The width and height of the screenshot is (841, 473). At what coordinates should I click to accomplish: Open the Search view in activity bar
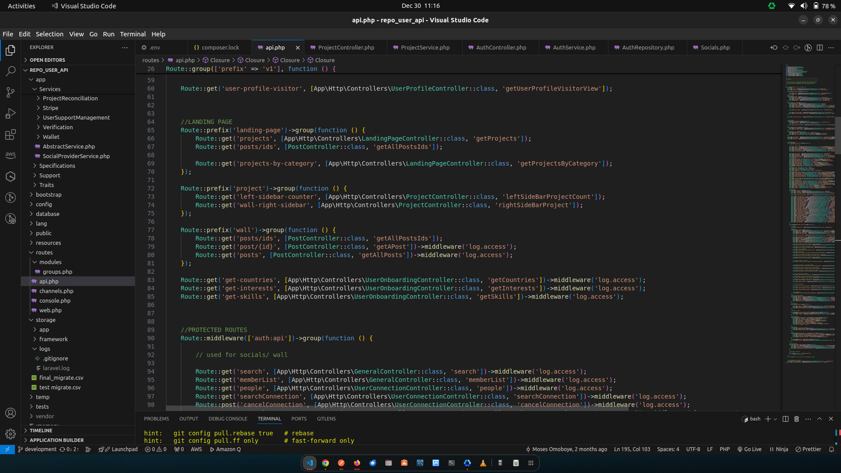click(11, 71)
